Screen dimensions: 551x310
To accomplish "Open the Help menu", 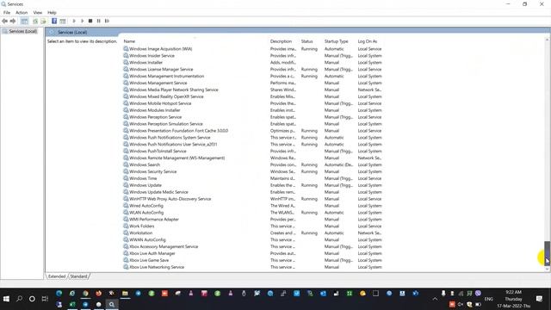I will 52,12.
